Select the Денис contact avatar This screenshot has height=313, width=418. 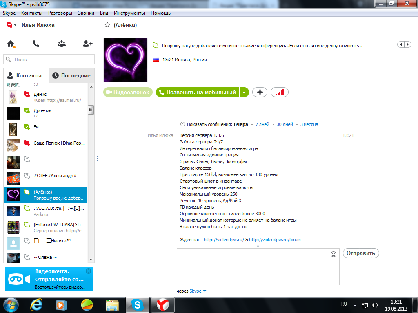pos(13,97)
